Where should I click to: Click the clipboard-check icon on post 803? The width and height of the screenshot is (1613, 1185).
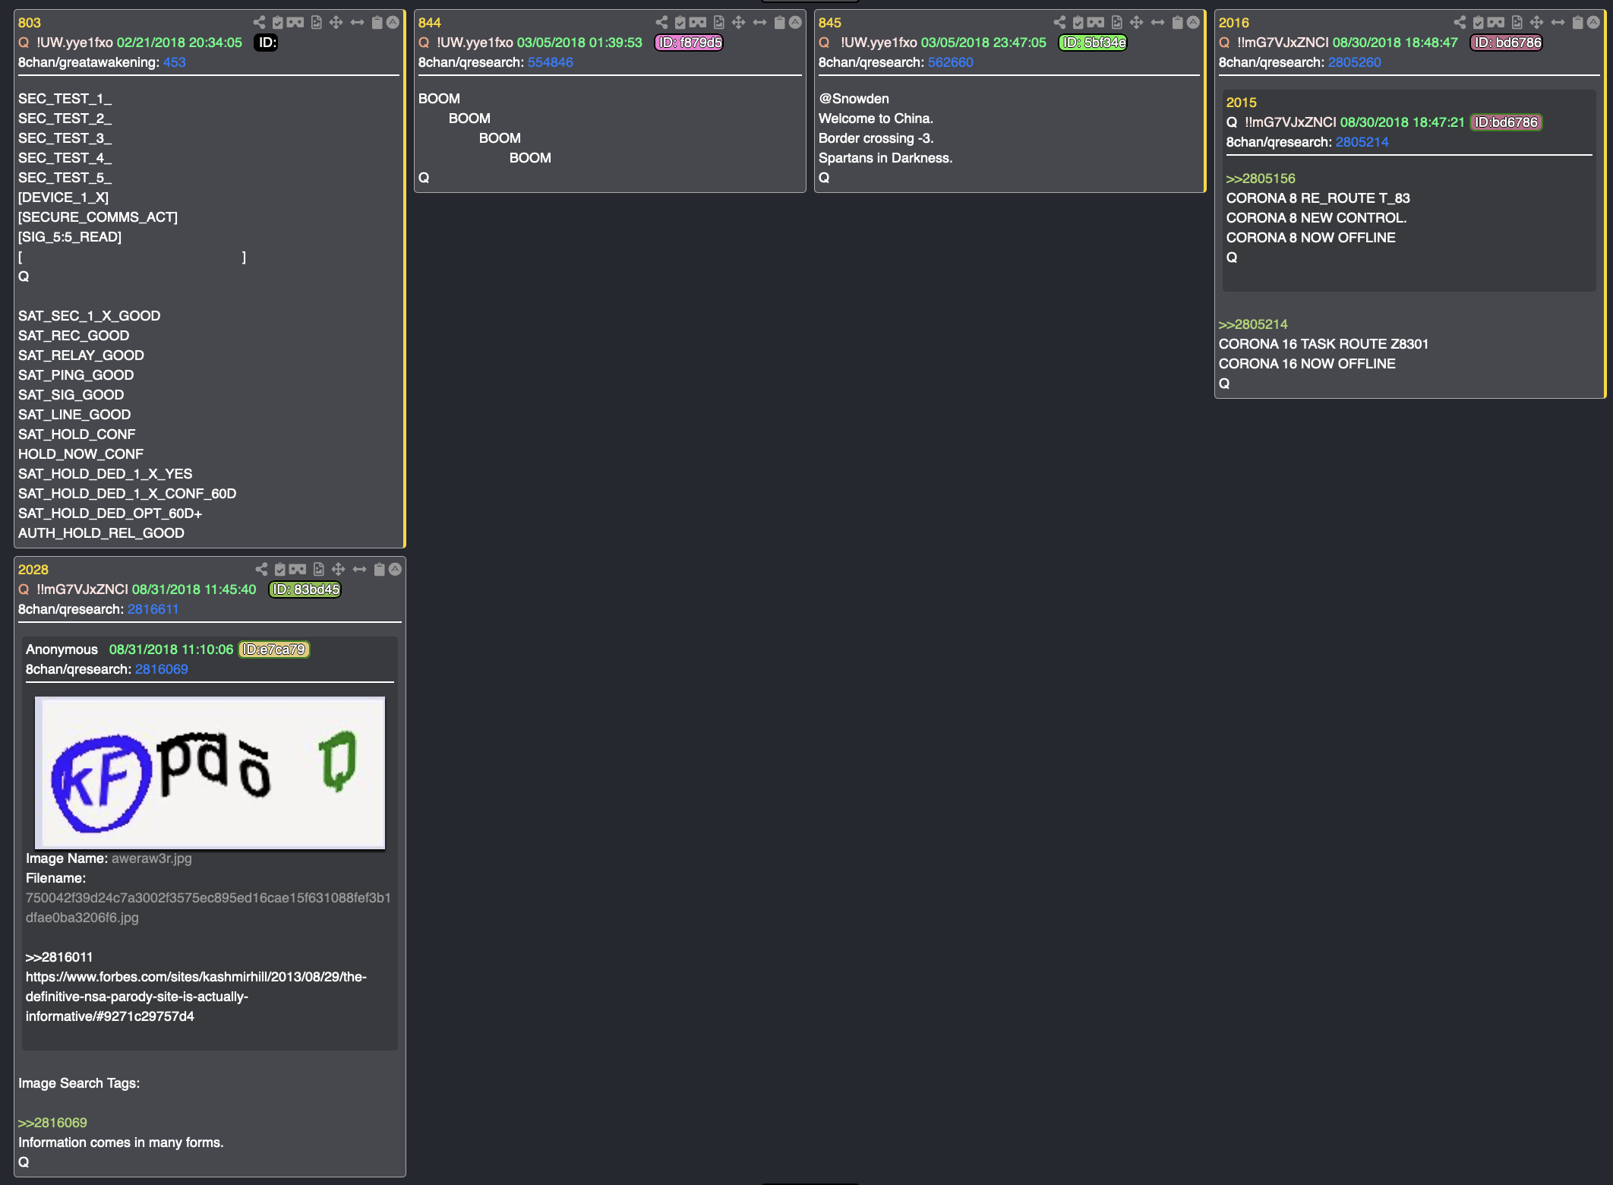(278, 23)
